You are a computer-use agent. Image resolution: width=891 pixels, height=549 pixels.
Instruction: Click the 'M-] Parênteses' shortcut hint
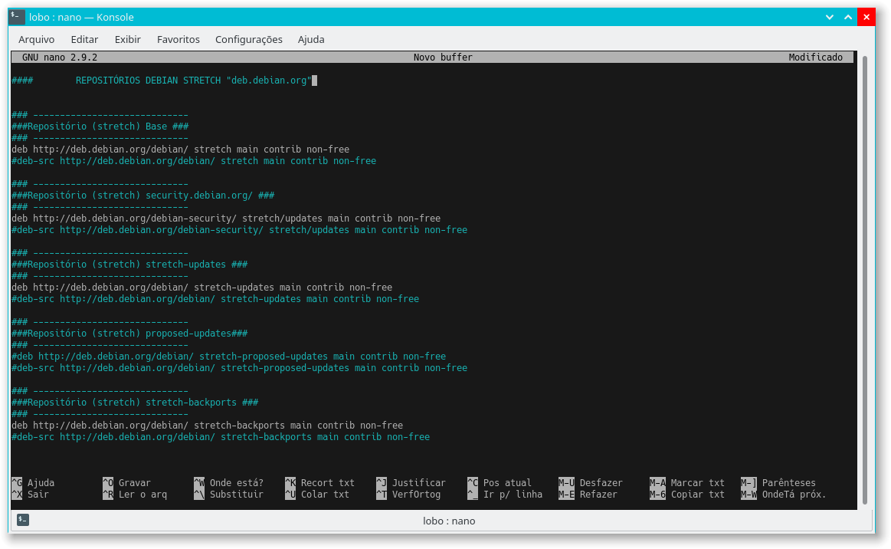click(x=778, y=483)
